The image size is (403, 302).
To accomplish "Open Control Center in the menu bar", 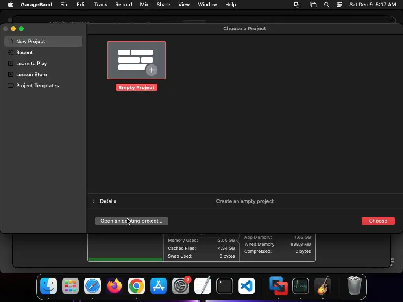I will pyautogui.click(x=340, y=5).
